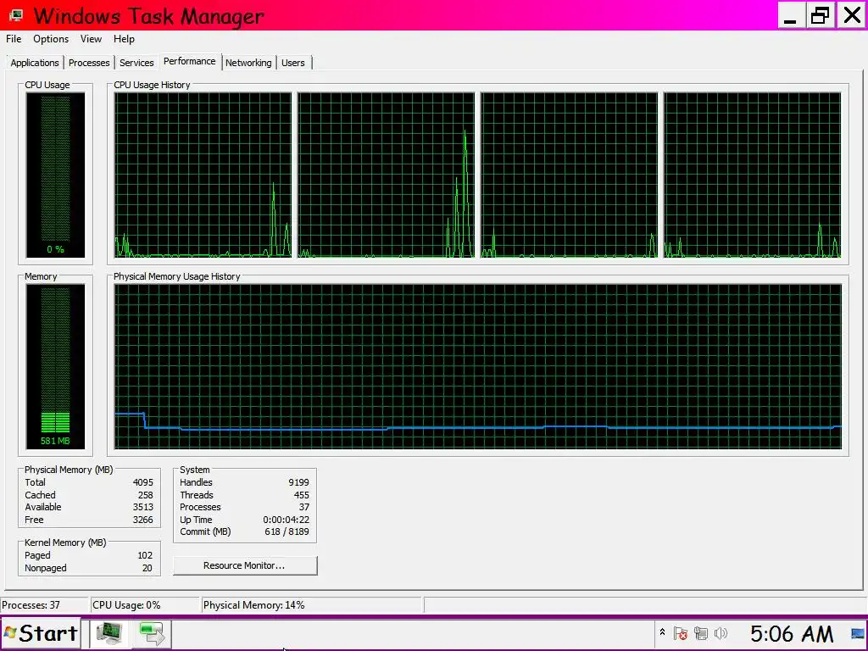
Task: Open Task Manager from the taskbar
Action: click(x=109, y=633)
